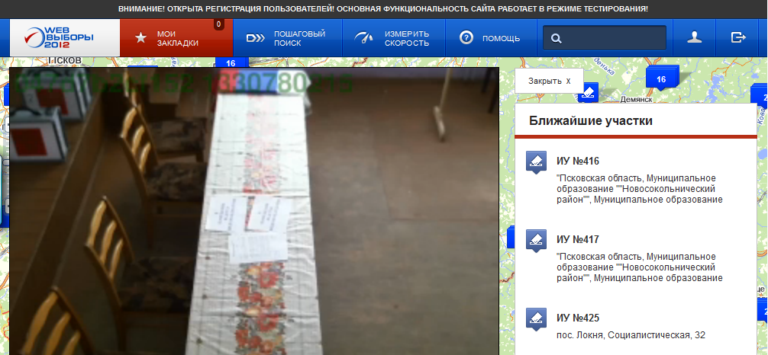The height and width of the screenshot is (355, 768).
Task: Click the question mark help icon
Action: (x=466, y=38)
